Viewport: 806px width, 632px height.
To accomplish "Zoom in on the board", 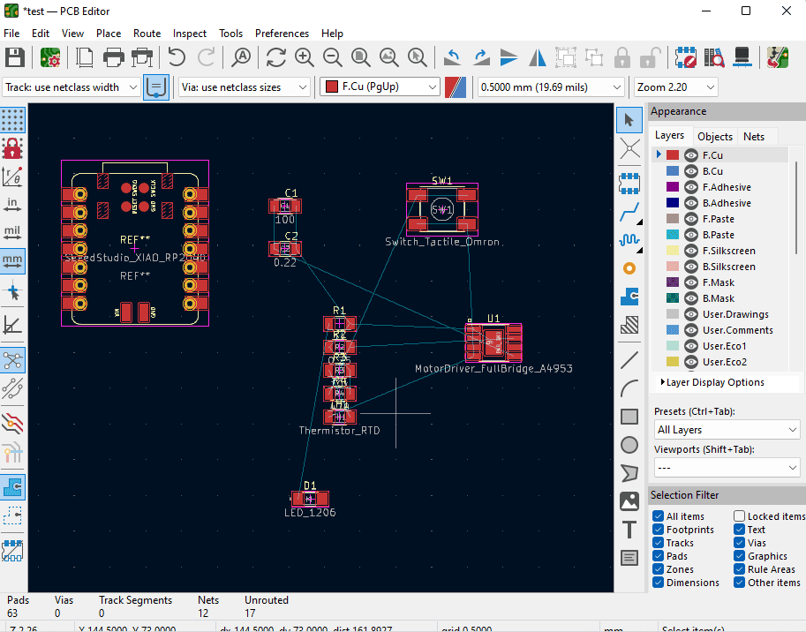I will pyautogui.click(x=305, y=57).
